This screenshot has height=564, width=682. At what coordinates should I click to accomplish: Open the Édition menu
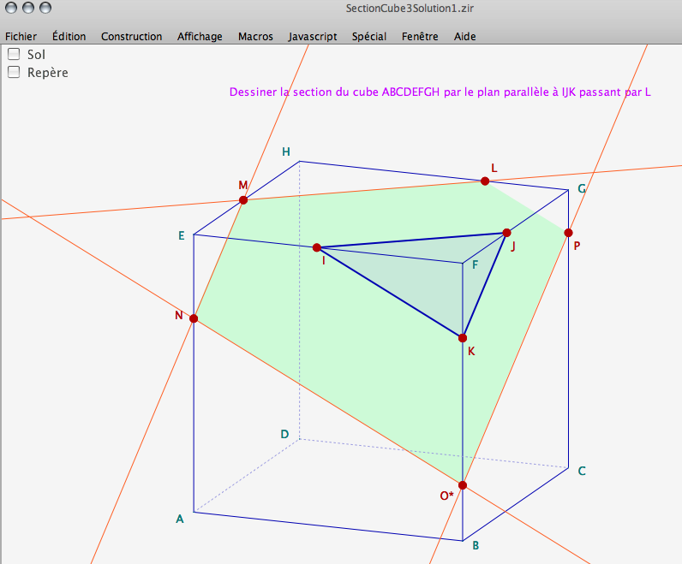point(69,37)
